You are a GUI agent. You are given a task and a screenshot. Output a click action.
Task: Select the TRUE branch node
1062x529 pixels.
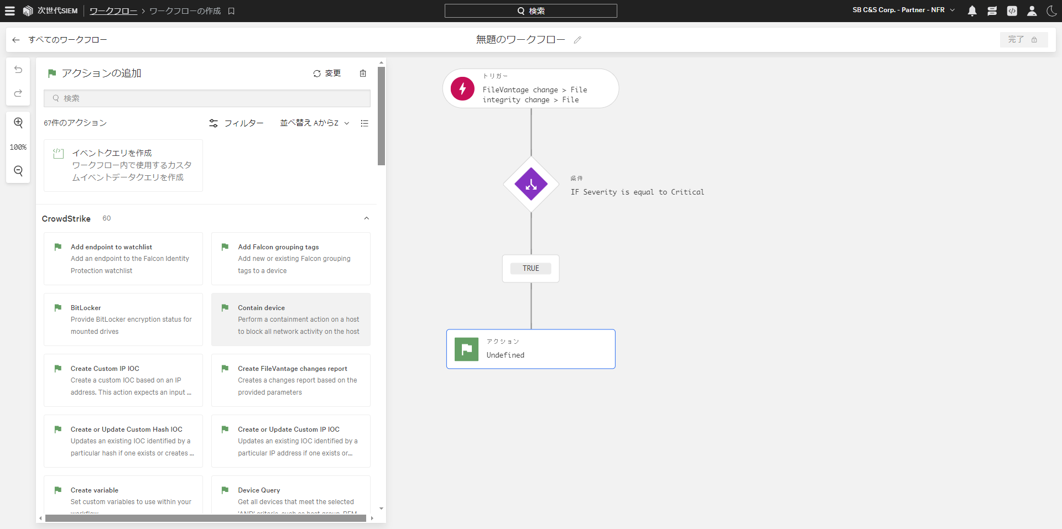point(531,269)
